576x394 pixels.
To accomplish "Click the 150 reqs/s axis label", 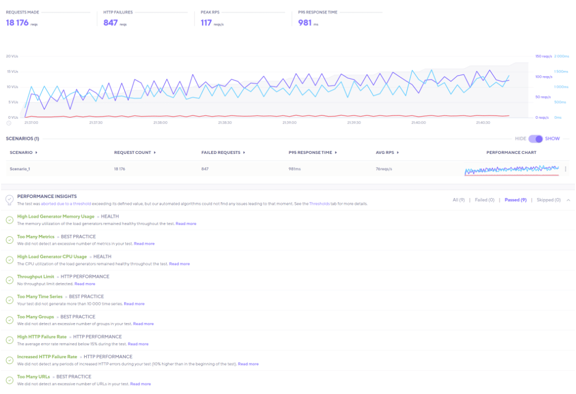I will click(543, 56).
